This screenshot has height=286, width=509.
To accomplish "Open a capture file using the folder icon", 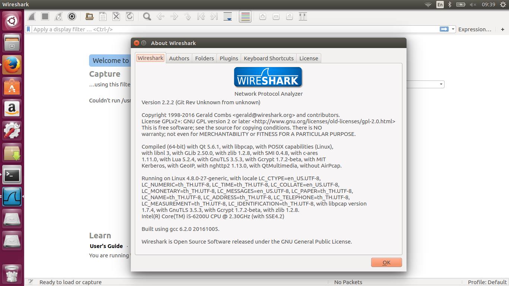I will [89, 16].
